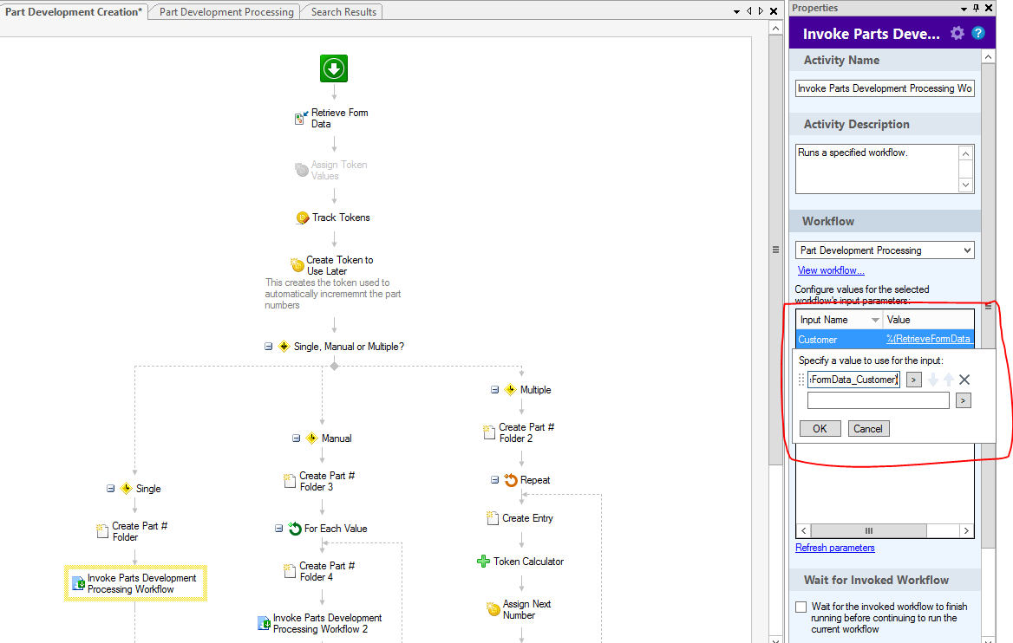Collapse the Multiple branch condition
This screenshot has height=643, width=1013.
click(494, 390)
